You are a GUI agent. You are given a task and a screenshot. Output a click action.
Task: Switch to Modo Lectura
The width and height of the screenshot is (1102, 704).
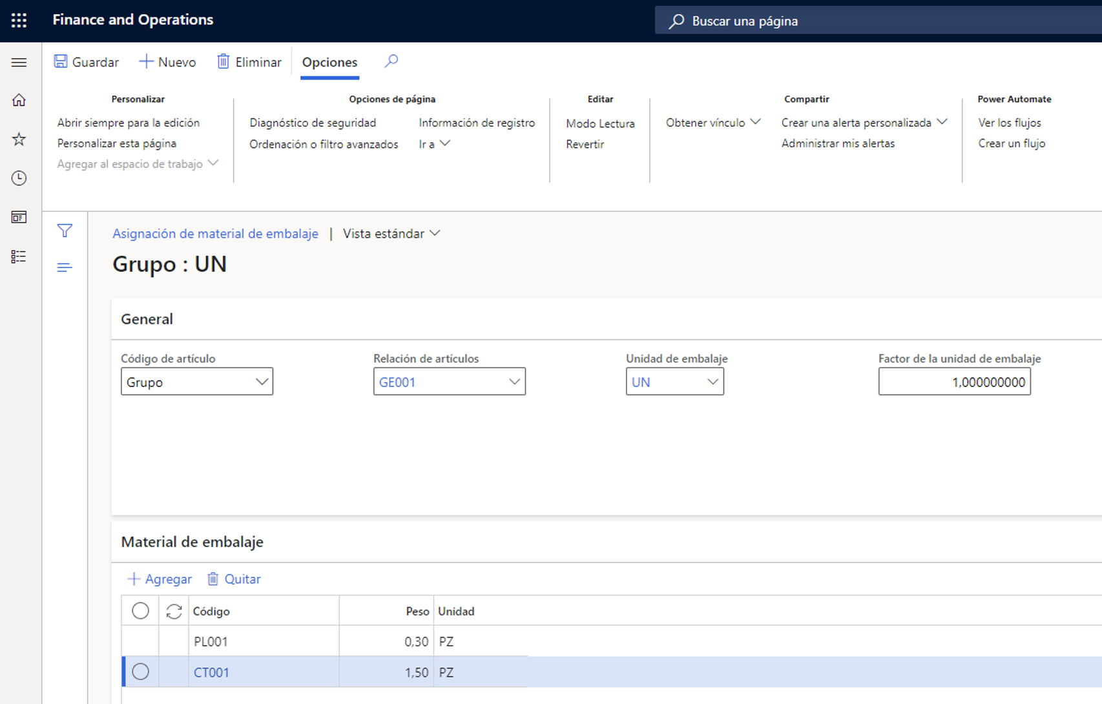point(600,123)
